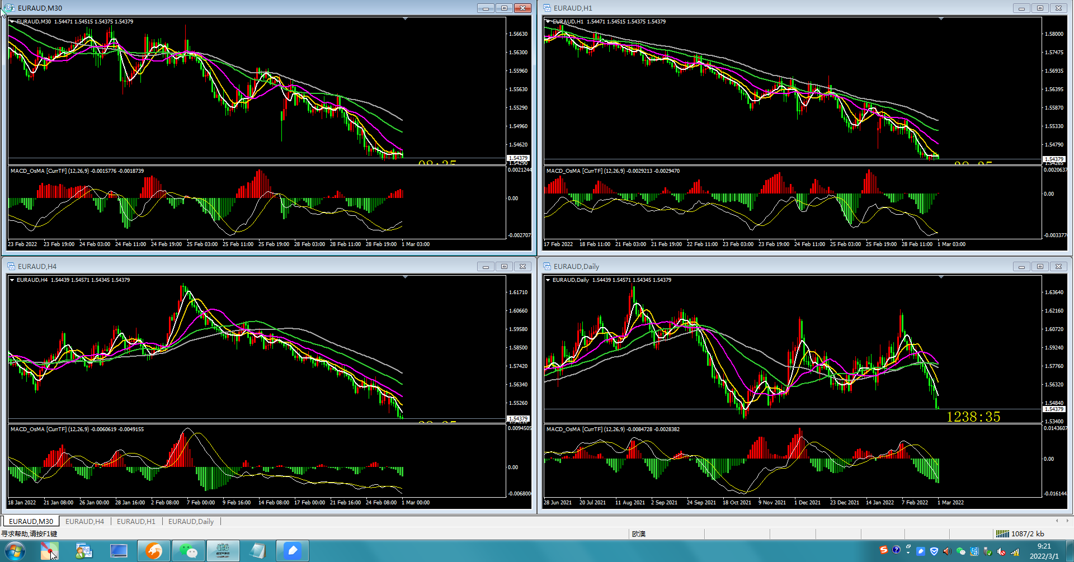Open the speaker volume tray icon
This screenshot has width=1074, height=562.
(x=947, y=551)
